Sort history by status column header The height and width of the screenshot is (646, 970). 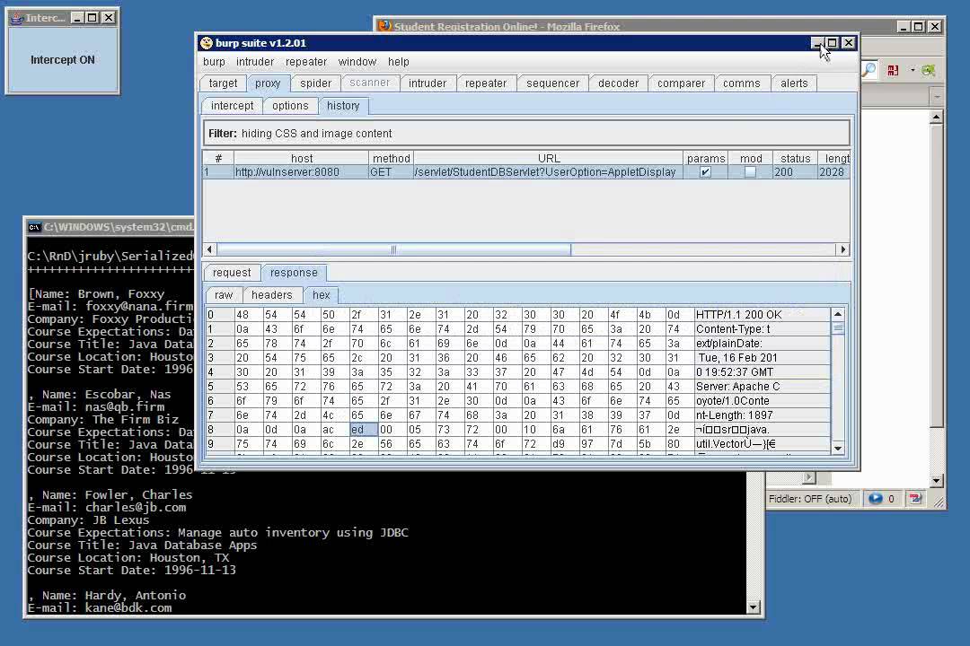coord(795,158)
